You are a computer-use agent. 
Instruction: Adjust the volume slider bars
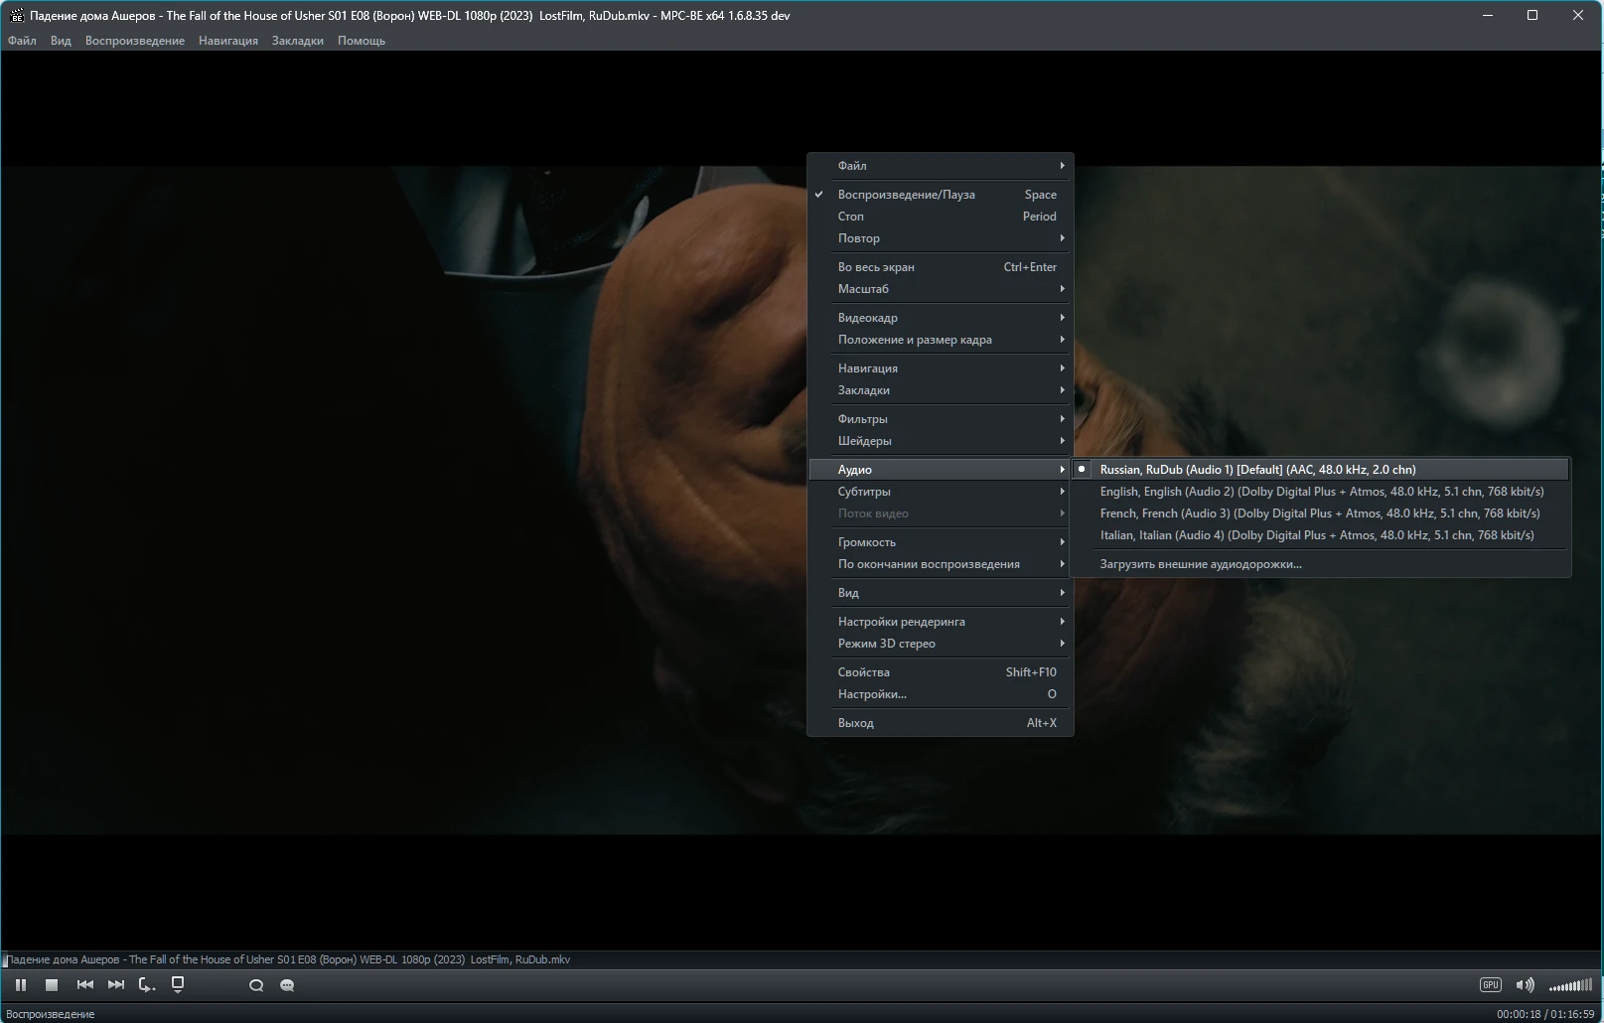(1571, 985)
